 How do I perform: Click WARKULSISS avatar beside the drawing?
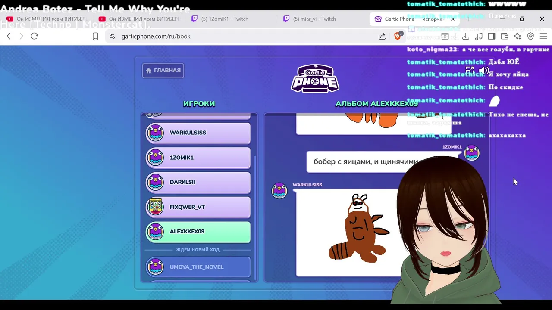(279, 190)
